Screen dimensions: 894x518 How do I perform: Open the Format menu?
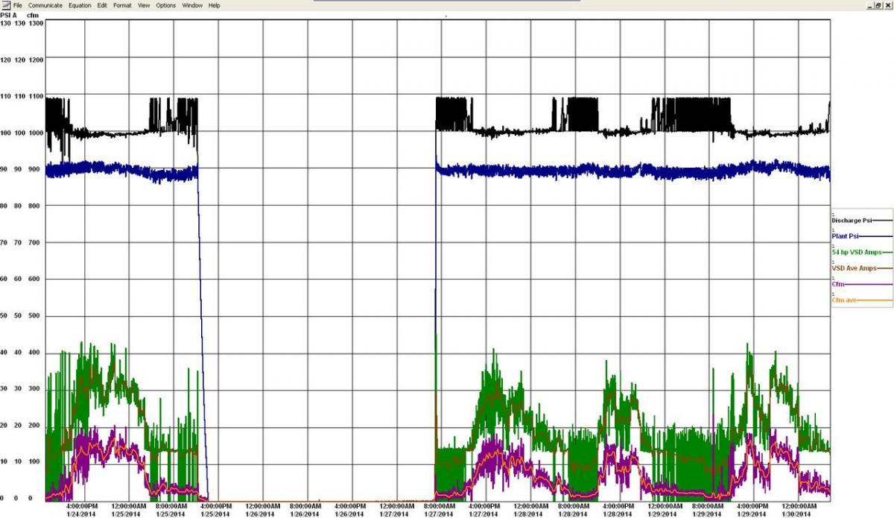(122, 5)
